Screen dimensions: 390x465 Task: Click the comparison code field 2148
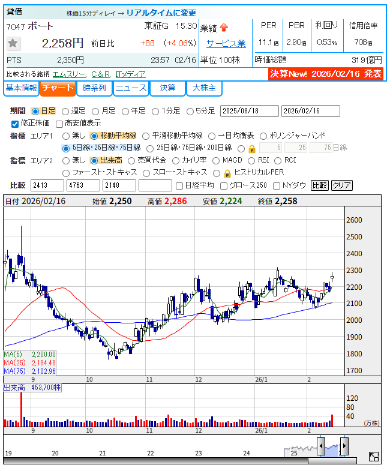(119, 185)
